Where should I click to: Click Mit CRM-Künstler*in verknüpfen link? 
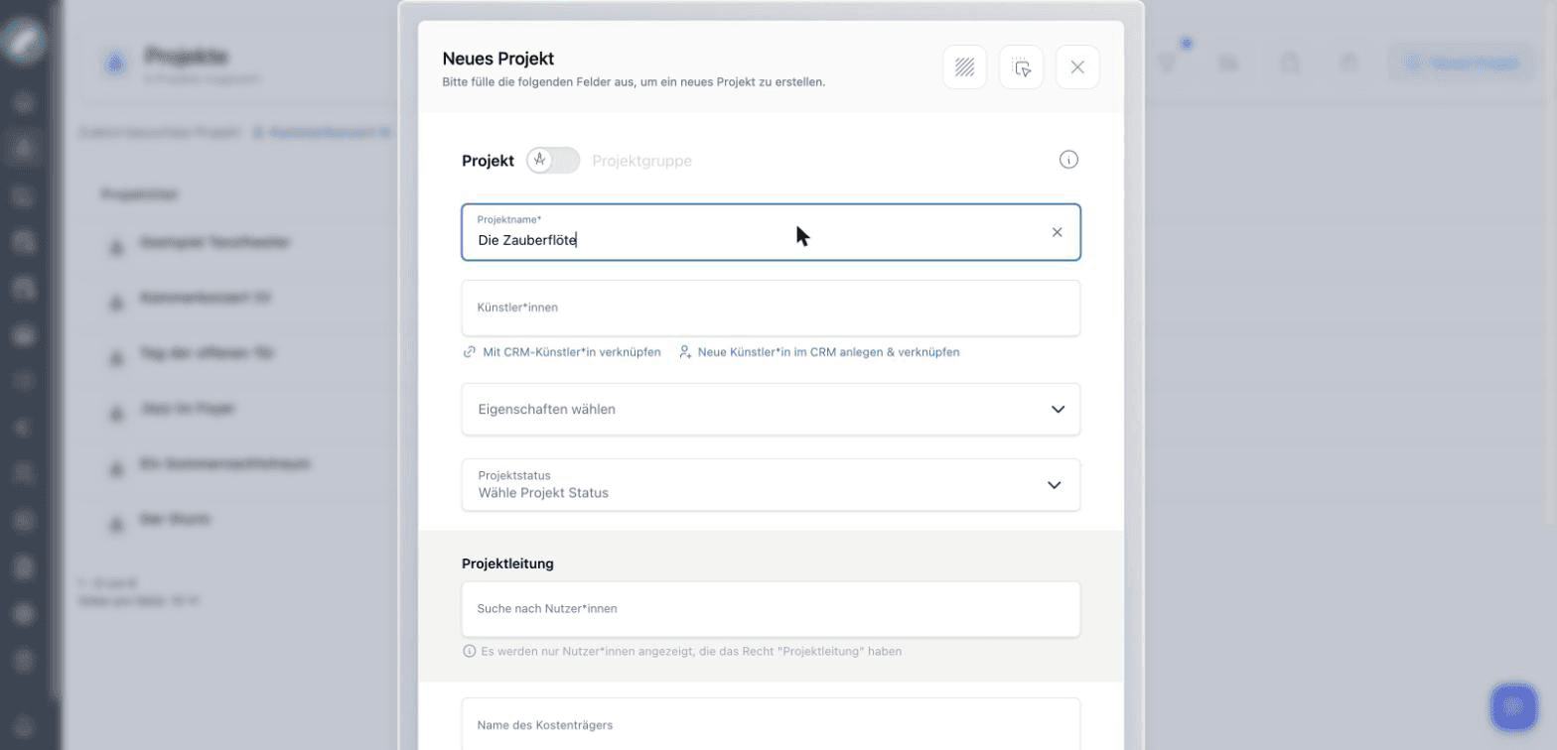pos(572,352)
